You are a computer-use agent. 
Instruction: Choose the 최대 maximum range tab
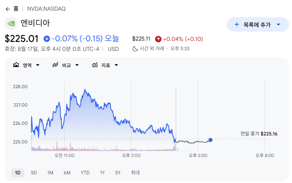pos(136,173)
